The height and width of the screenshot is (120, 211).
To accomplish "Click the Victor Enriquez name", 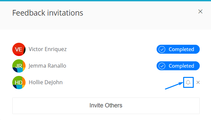I will coord(48,49).
